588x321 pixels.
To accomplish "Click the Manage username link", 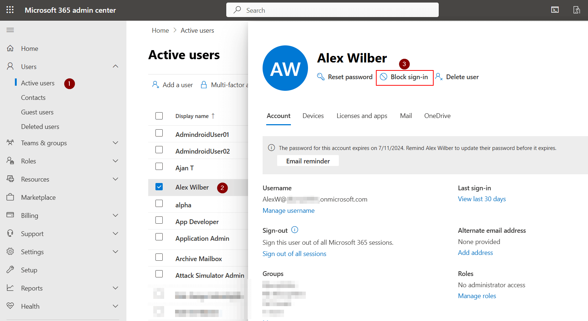I will (288, 211).
